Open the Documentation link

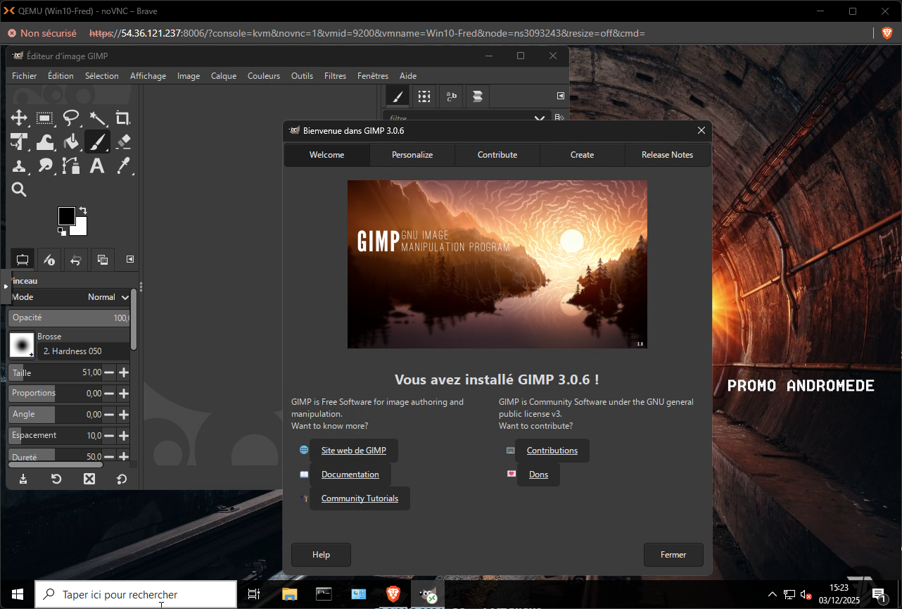point(350,475)
